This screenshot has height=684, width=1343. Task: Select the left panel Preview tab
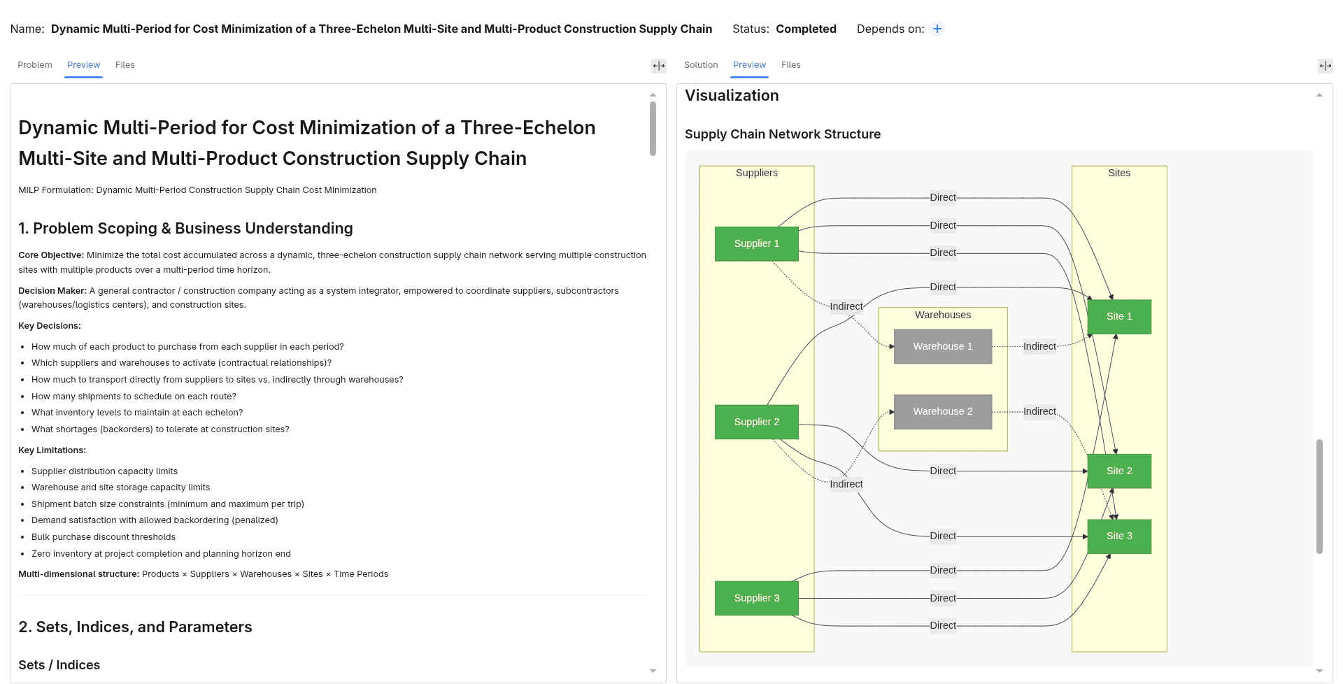click(83, 65)
